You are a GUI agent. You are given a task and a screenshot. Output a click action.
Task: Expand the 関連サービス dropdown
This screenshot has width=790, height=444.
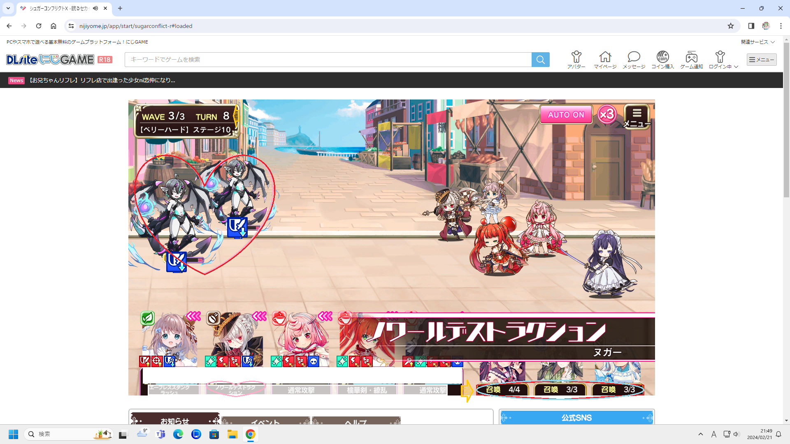pyautogui.click(x=758, y=42)
